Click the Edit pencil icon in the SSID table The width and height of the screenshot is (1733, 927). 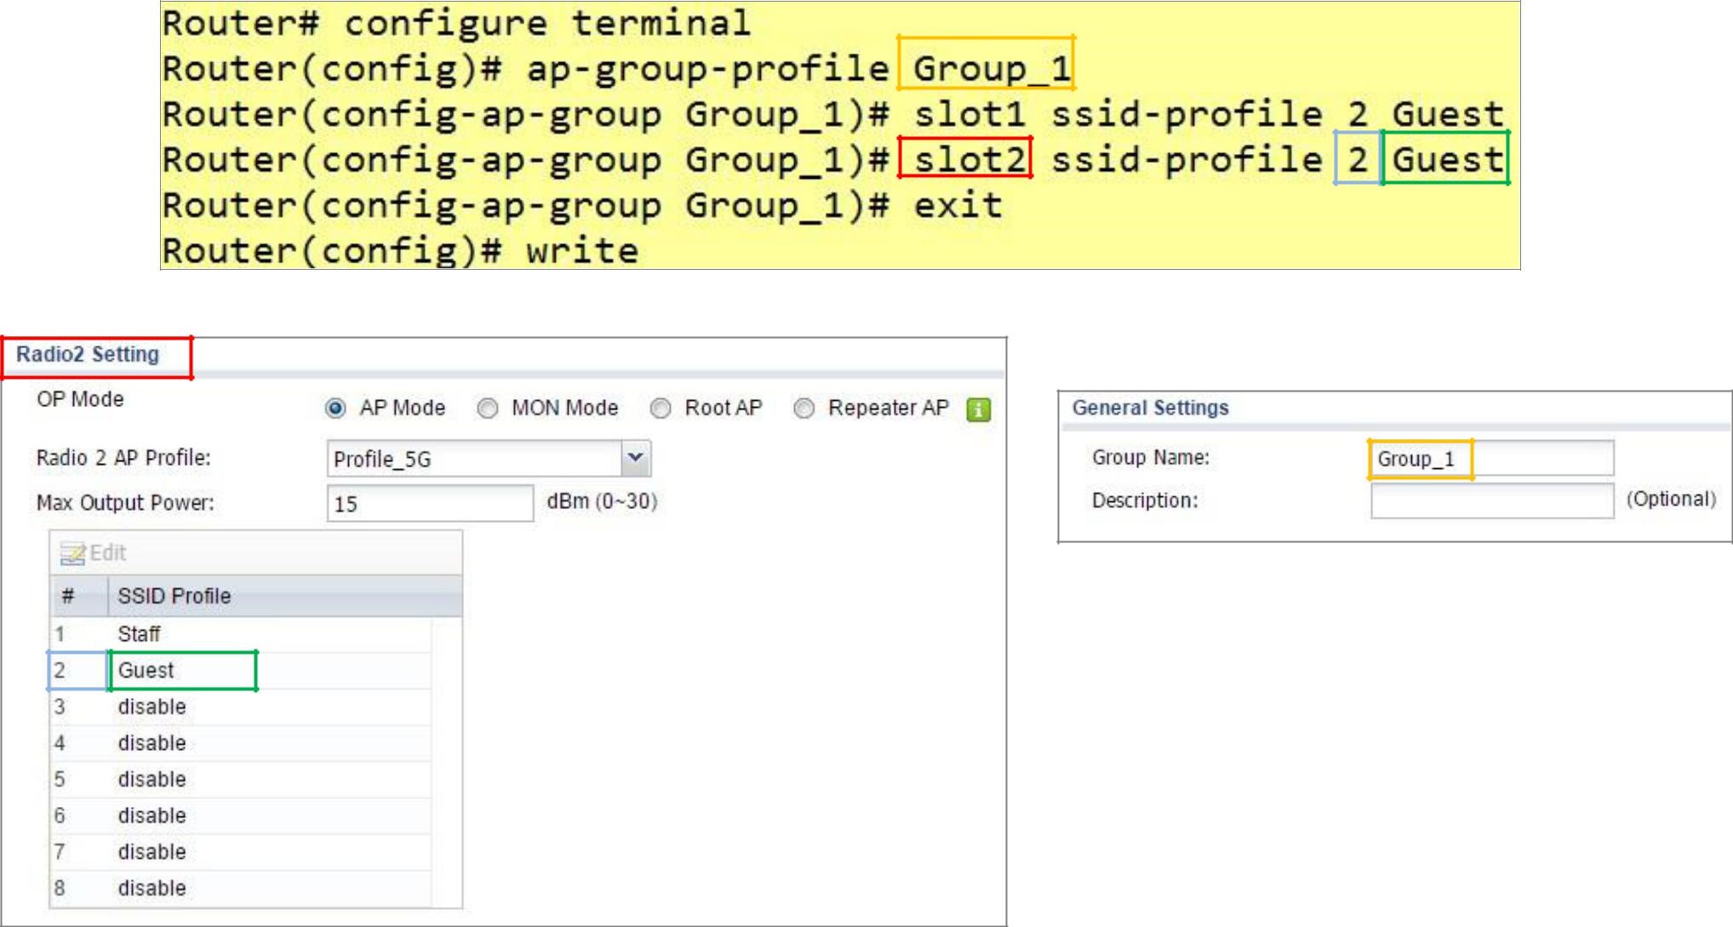73,553
